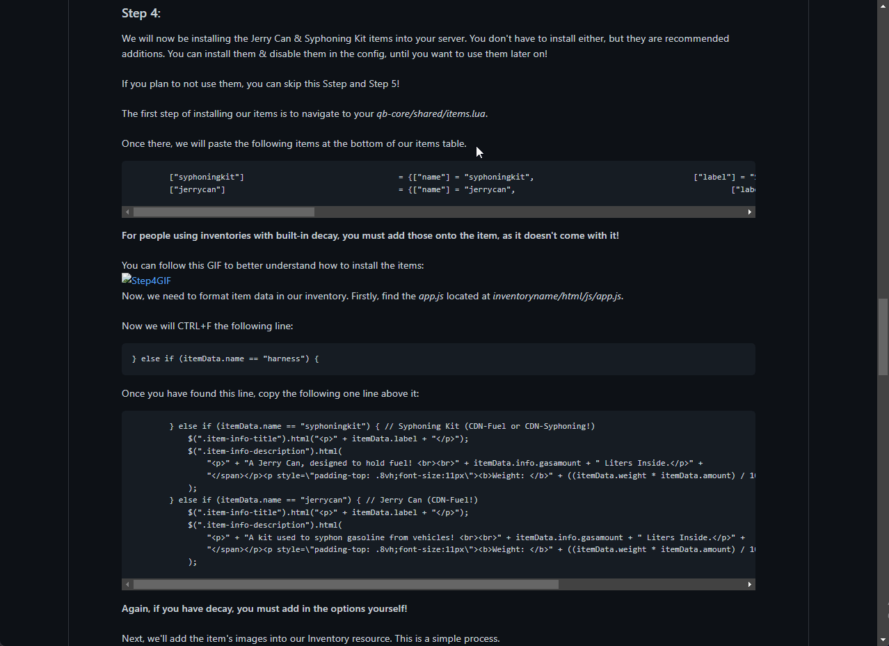Click items.lua code block horizontal scrollbar thumb
Viewport: 889px width, 646px height.
pos(223,212)
